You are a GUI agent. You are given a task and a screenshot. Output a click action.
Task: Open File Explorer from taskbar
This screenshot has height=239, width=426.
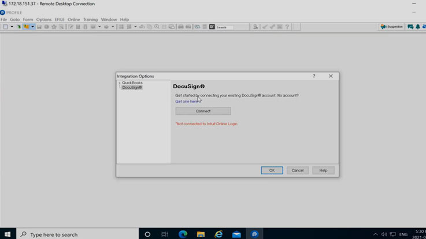point(201,234)
